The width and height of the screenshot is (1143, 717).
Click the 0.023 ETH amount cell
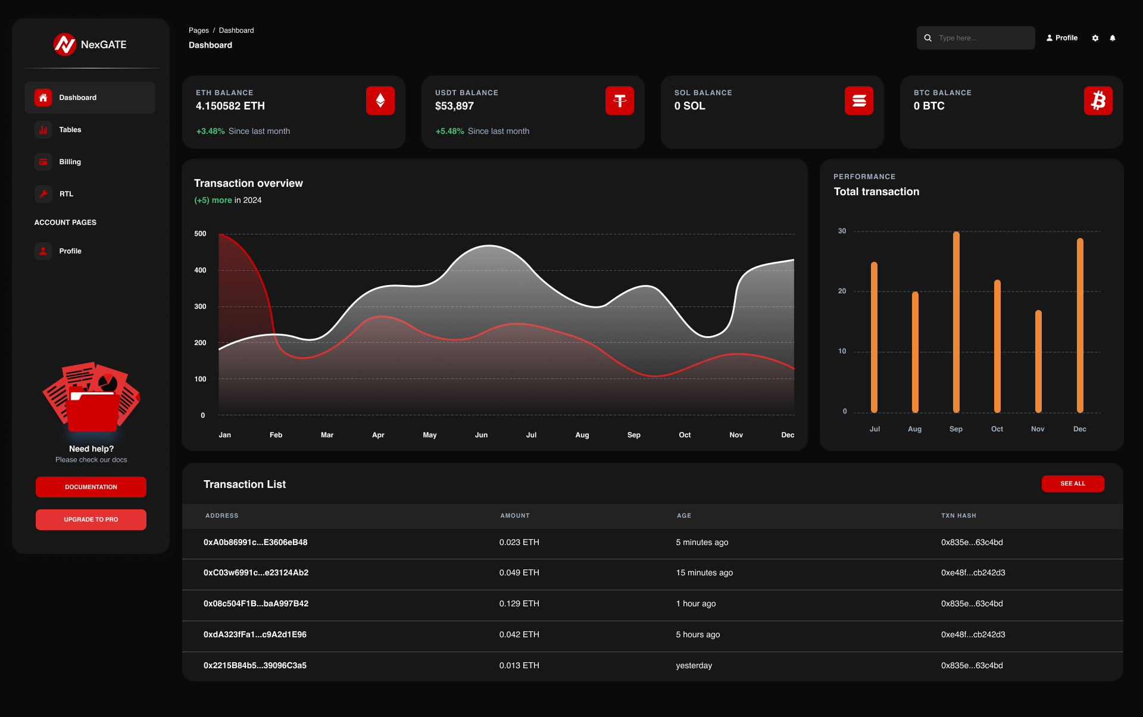pos(519,542)
